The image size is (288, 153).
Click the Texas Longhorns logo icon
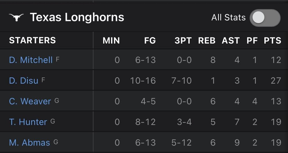pyautogui.click(x=16, y=18)
